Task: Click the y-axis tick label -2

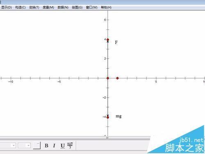Action: tap(105, 97)
